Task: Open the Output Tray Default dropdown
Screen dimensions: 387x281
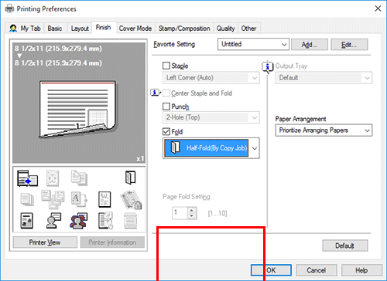Action: coord(324,78)
